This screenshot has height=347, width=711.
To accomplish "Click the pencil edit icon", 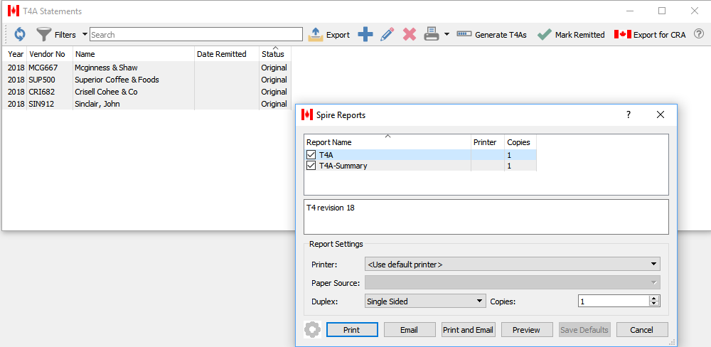I will point(387,34).
